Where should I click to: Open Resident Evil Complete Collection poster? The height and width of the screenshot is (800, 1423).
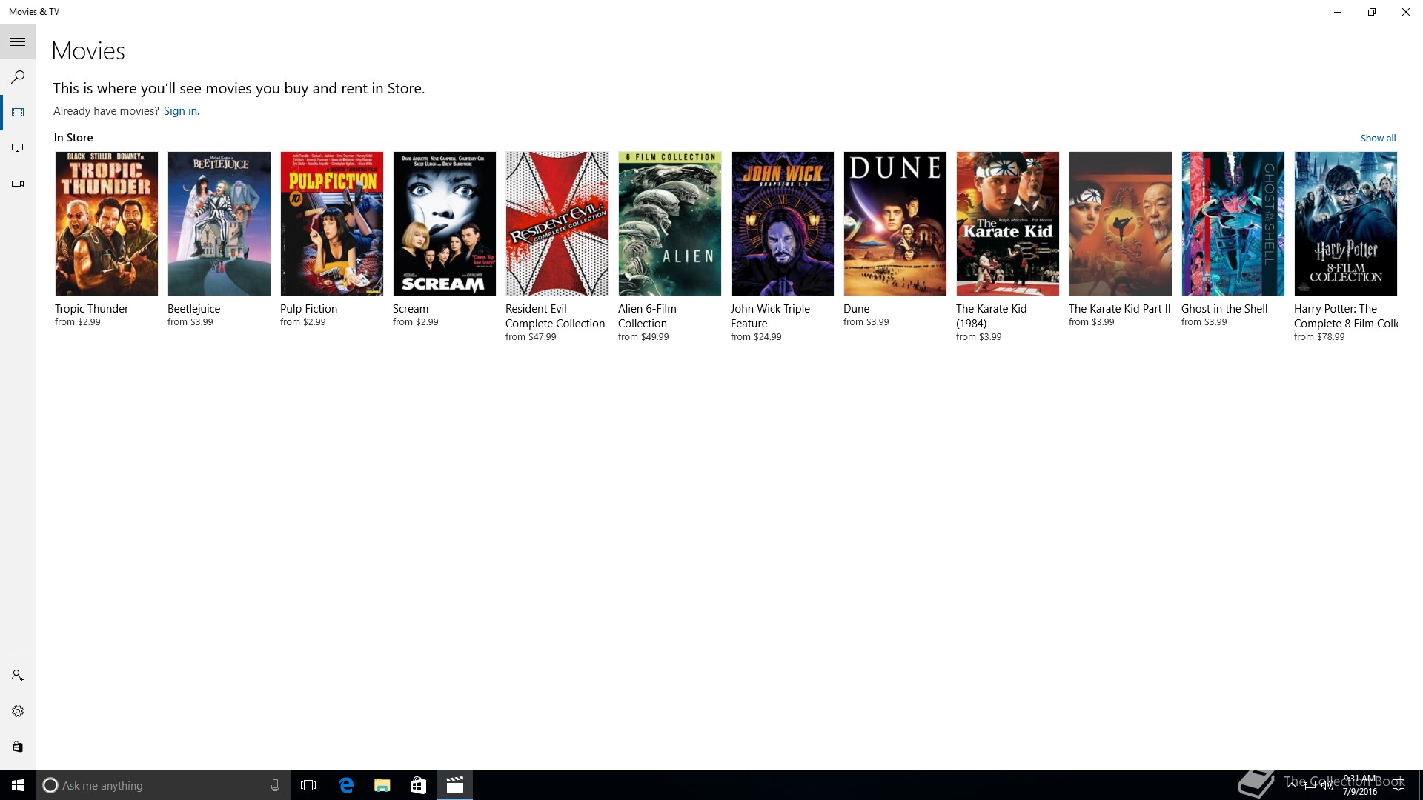(x=557, y=224)
